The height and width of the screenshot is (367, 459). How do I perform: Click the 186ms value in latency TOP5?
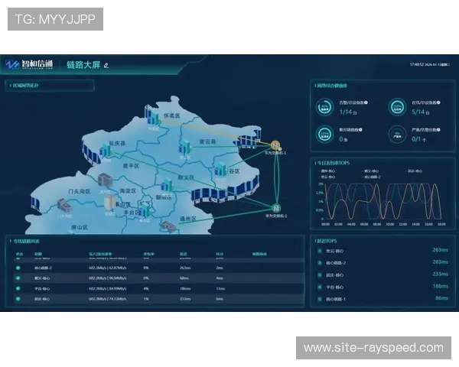[x=441, y=286]
